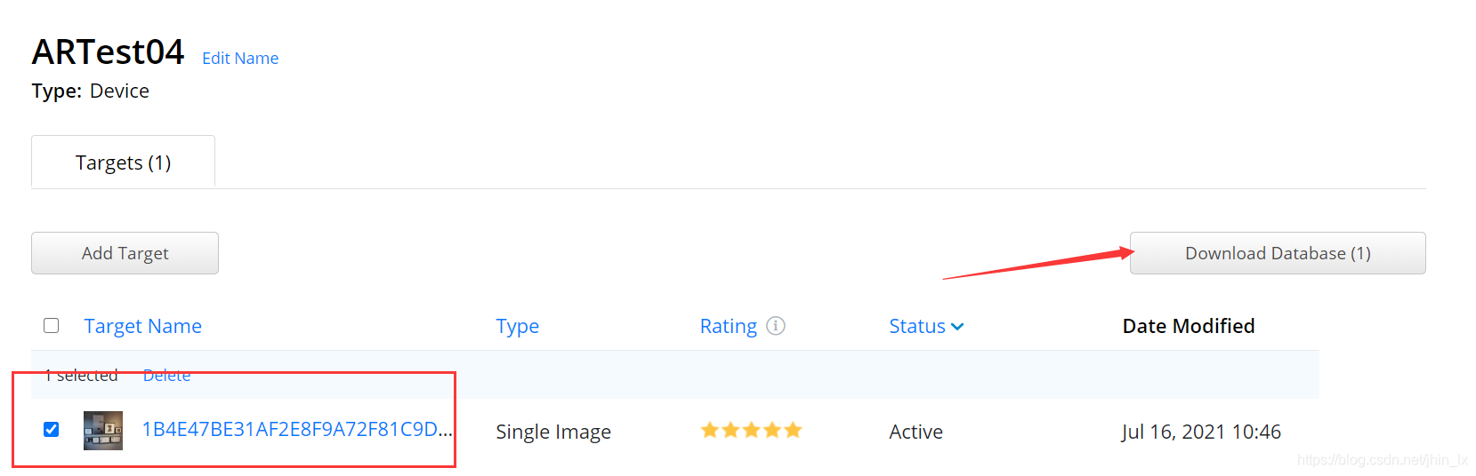
Task: Click Download Database (1) button
Action: point(1278,253)
